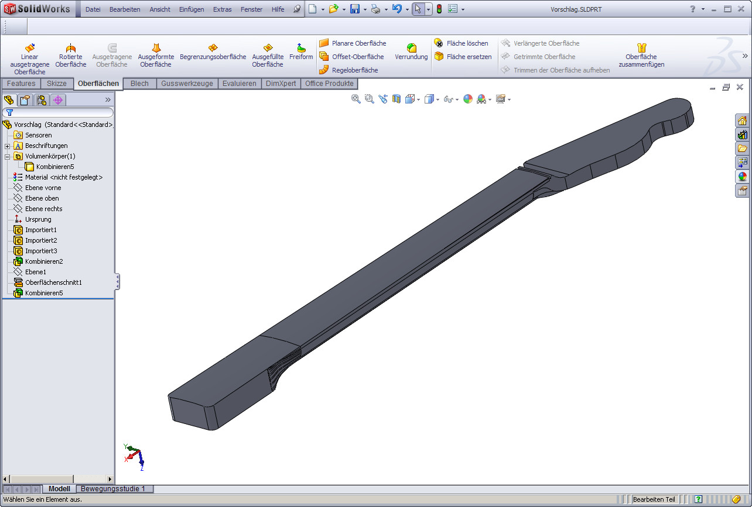Image resolution: width=752 pixels, height=507 pixels.
Task: Toggle the Section View icon
Action: click(396, 99)
